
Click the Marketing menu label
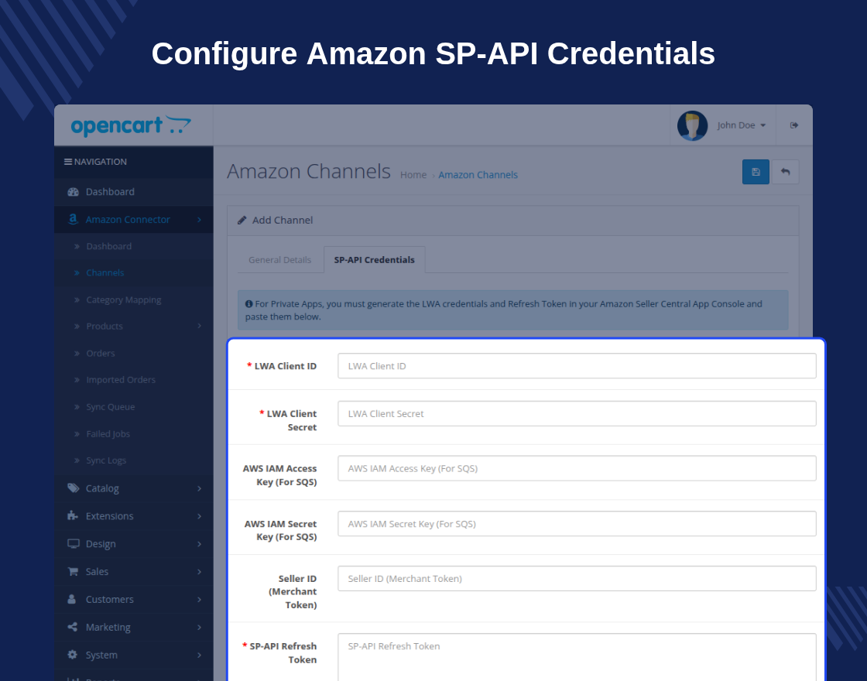(108, 627)
